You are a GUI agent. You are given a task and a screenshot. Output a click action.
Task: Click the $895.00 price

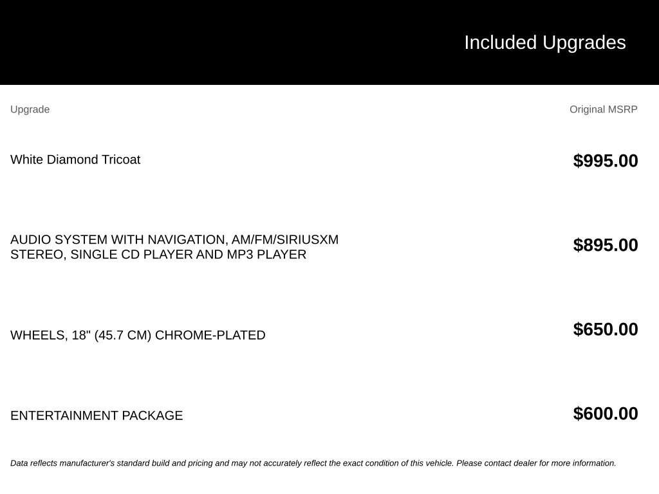[606, 245]
